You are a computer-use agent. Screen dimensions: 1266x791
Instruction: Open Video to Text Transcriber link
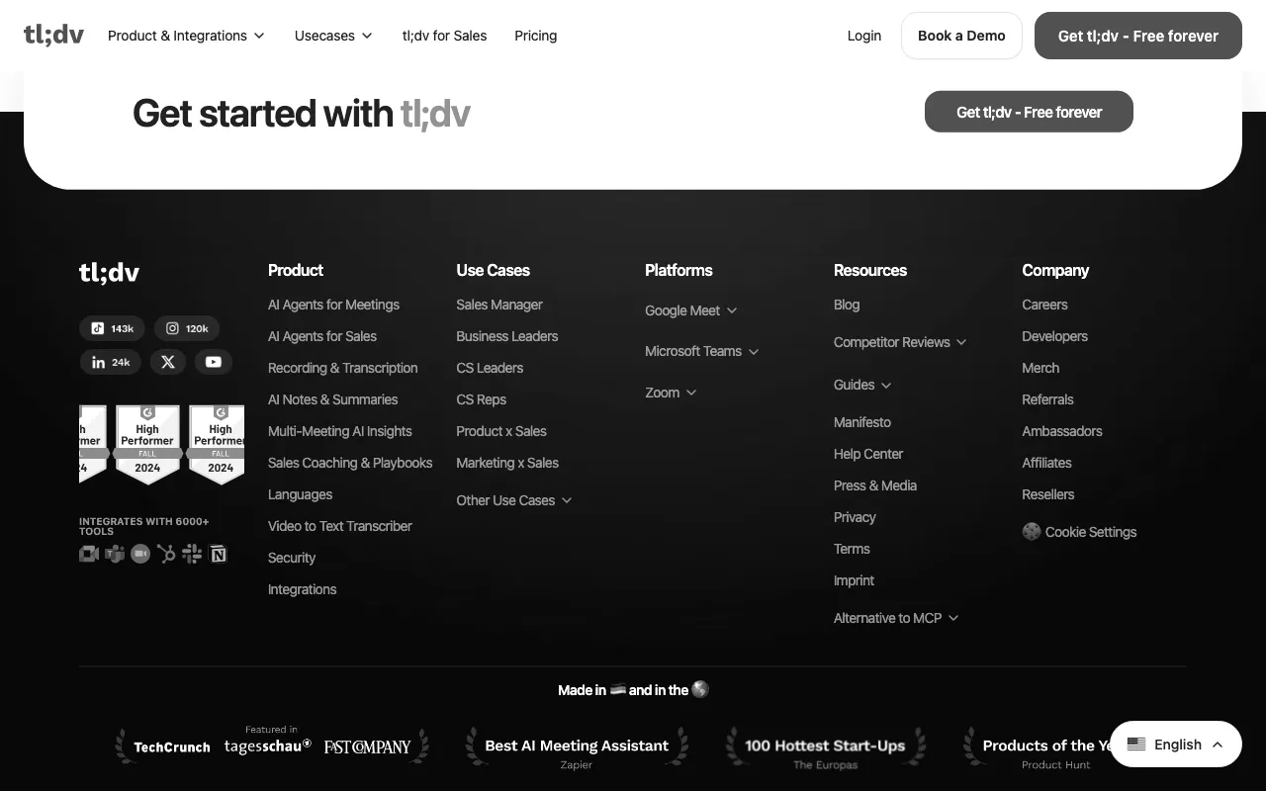click(340, 526)
